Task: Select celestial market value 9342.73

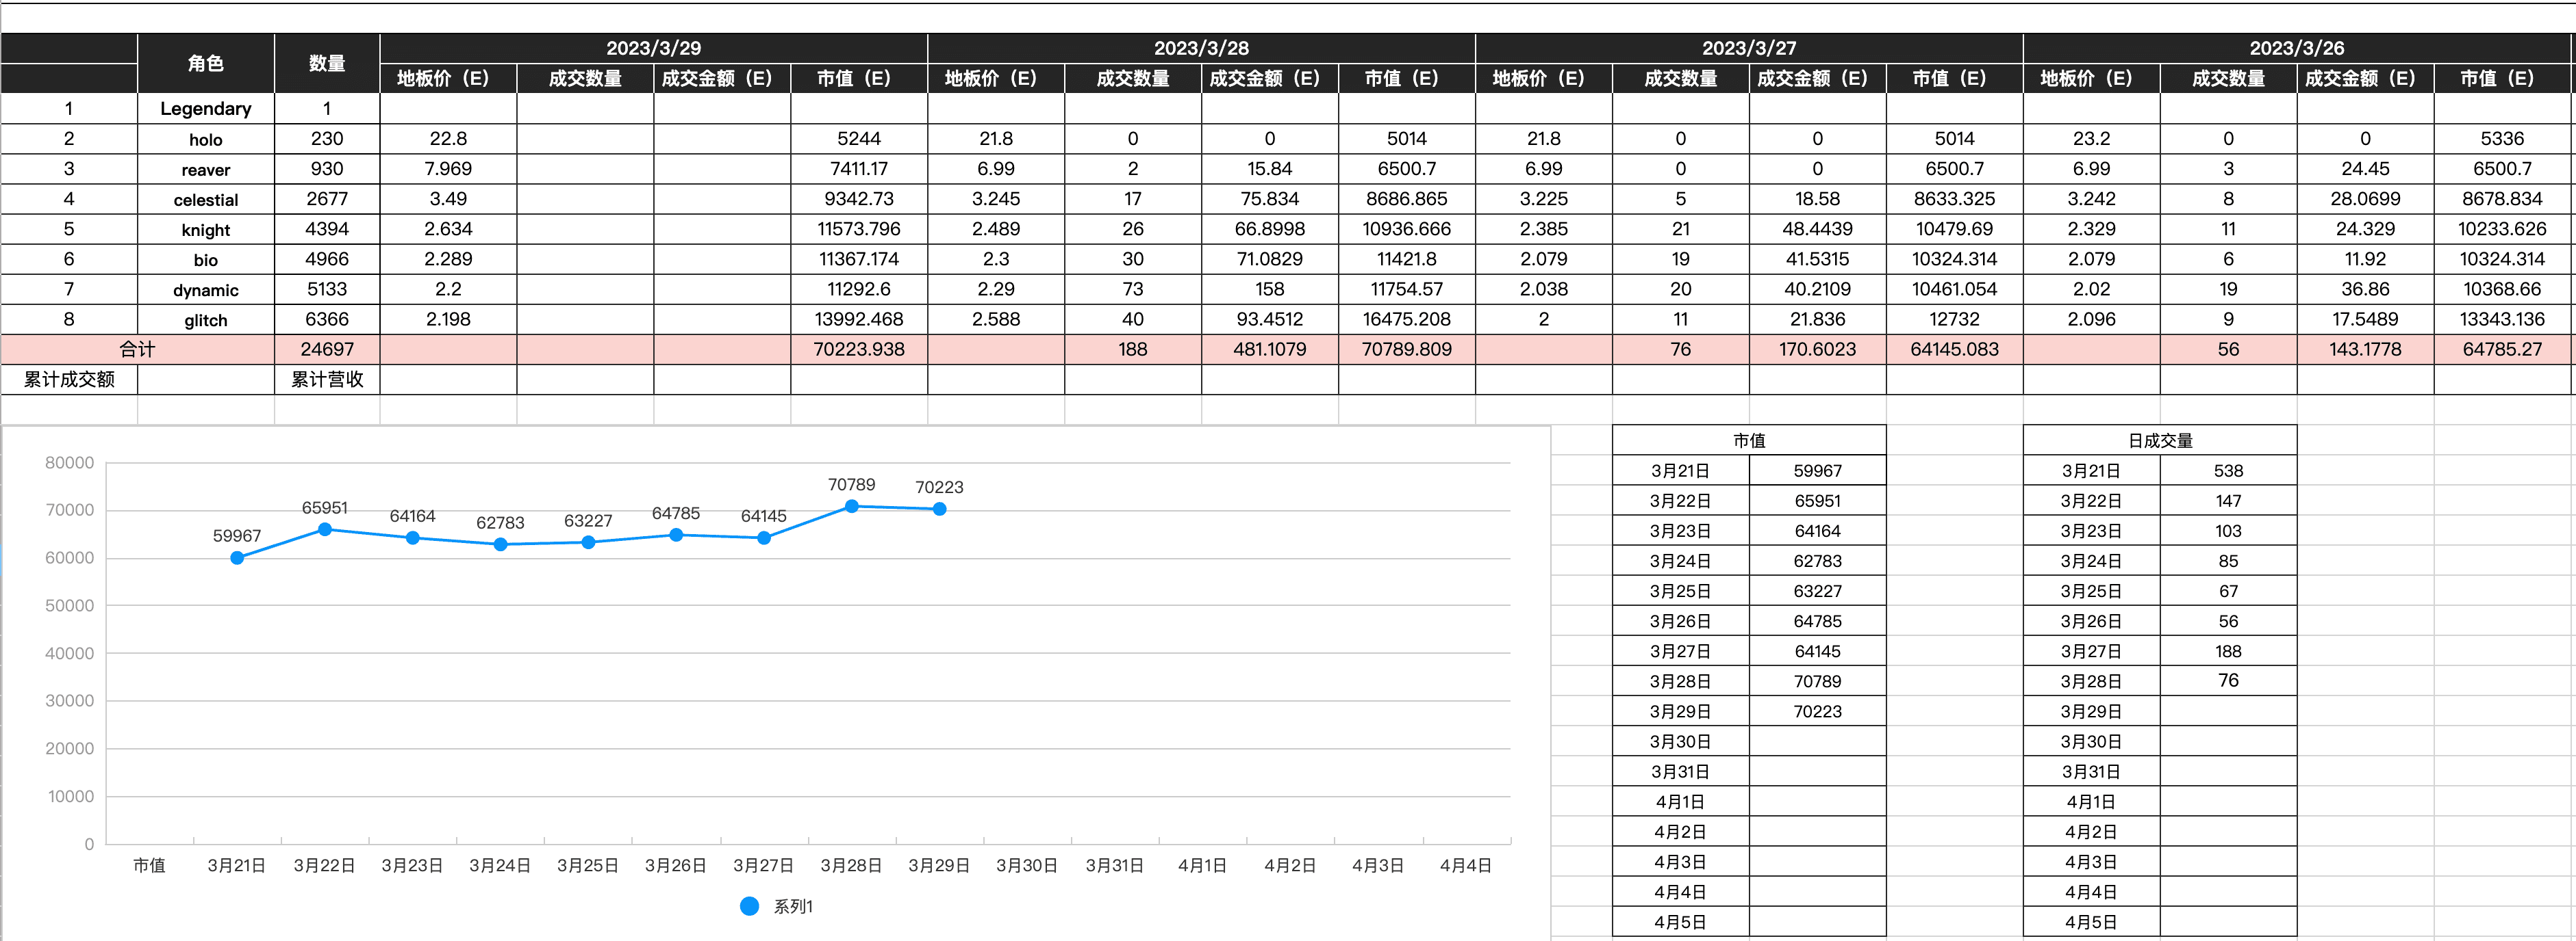Action: 859,199
